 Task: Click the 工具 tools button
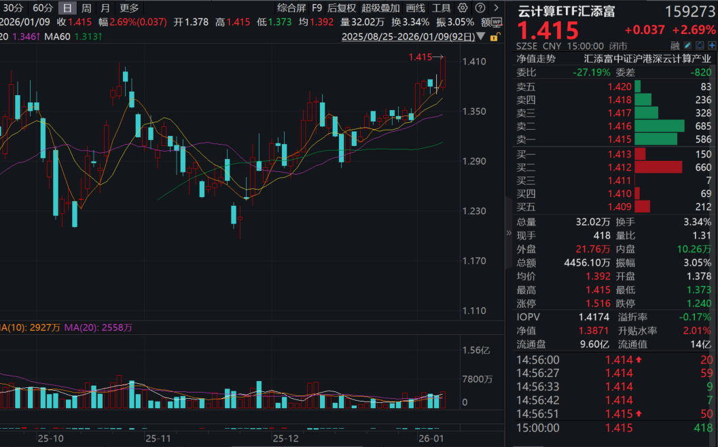click(442, 9)
